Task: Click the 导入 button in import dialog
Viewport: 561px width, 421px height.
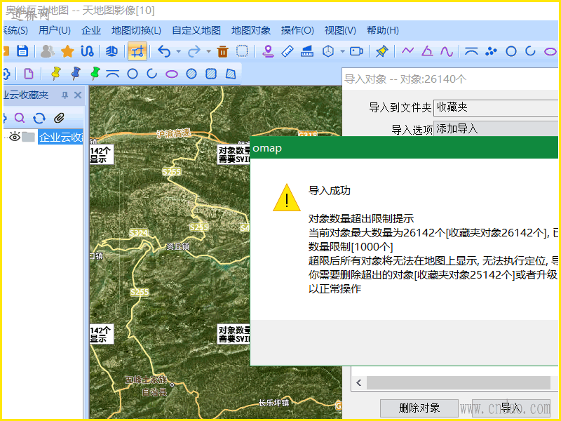Action: point(511,408)
